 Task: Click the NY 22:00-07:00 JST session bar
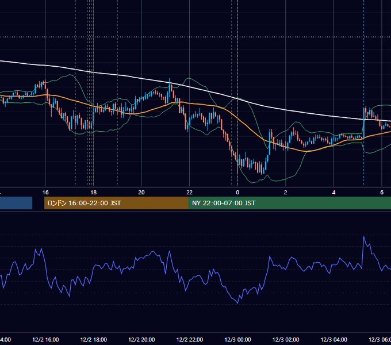(x=289, y=203)
